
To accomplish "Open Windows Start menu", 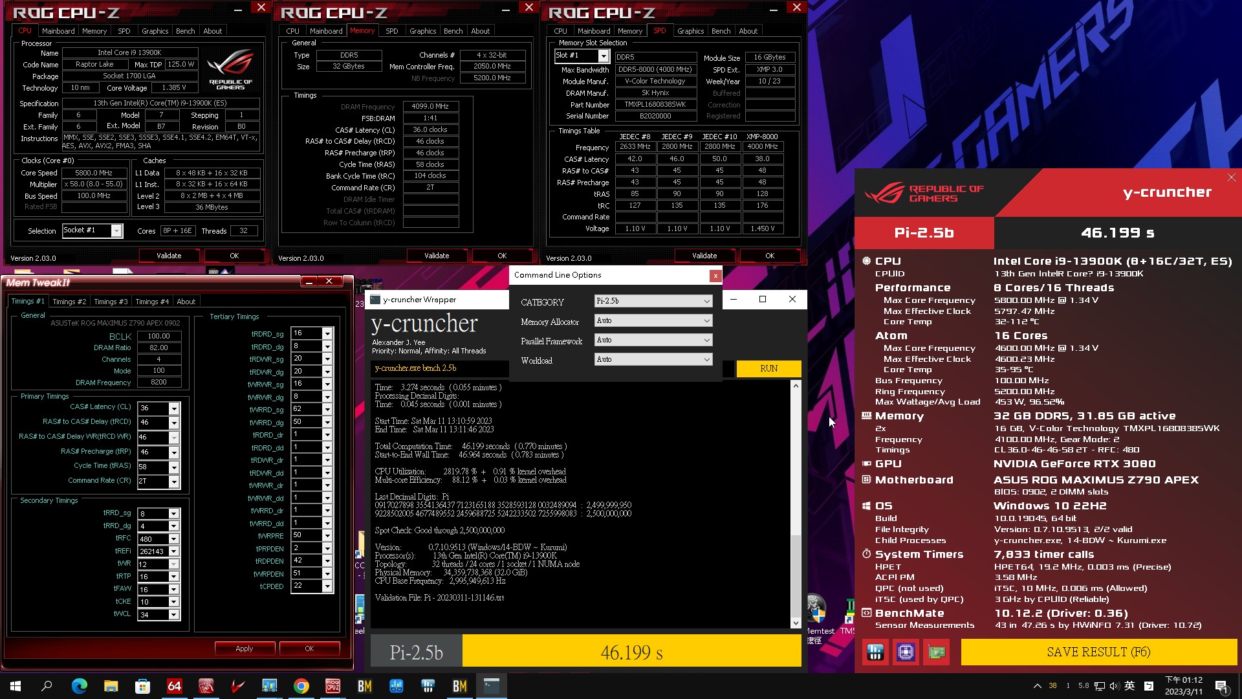I will (x=16, y=686).
